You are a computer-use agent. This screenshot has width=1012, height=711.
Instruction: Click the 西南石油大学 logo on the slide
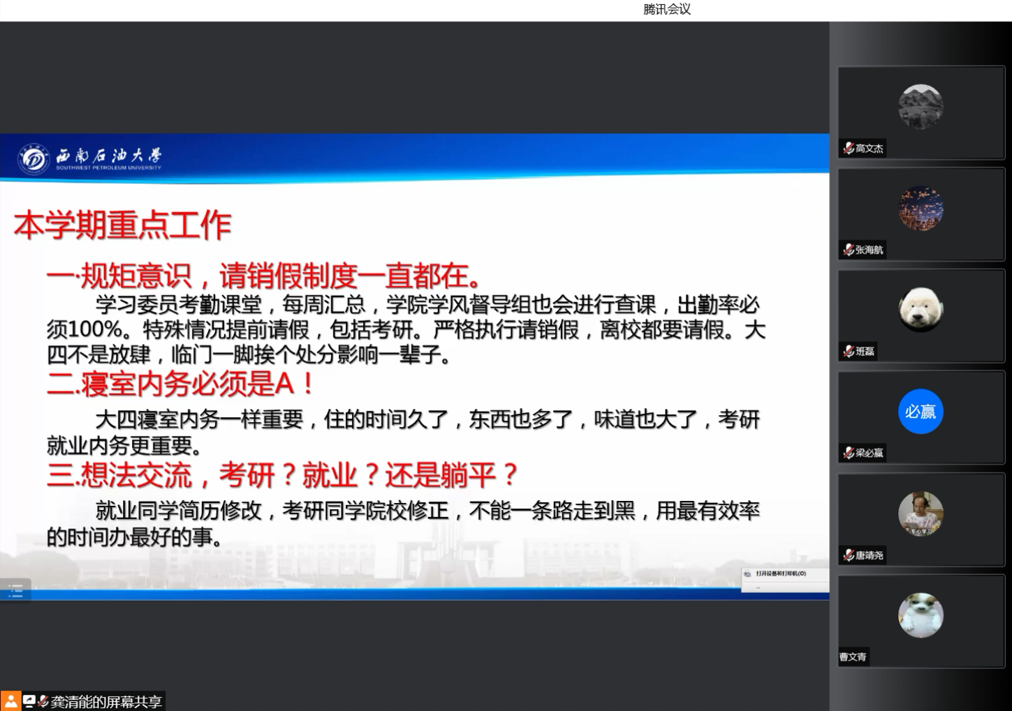[91, 158]
